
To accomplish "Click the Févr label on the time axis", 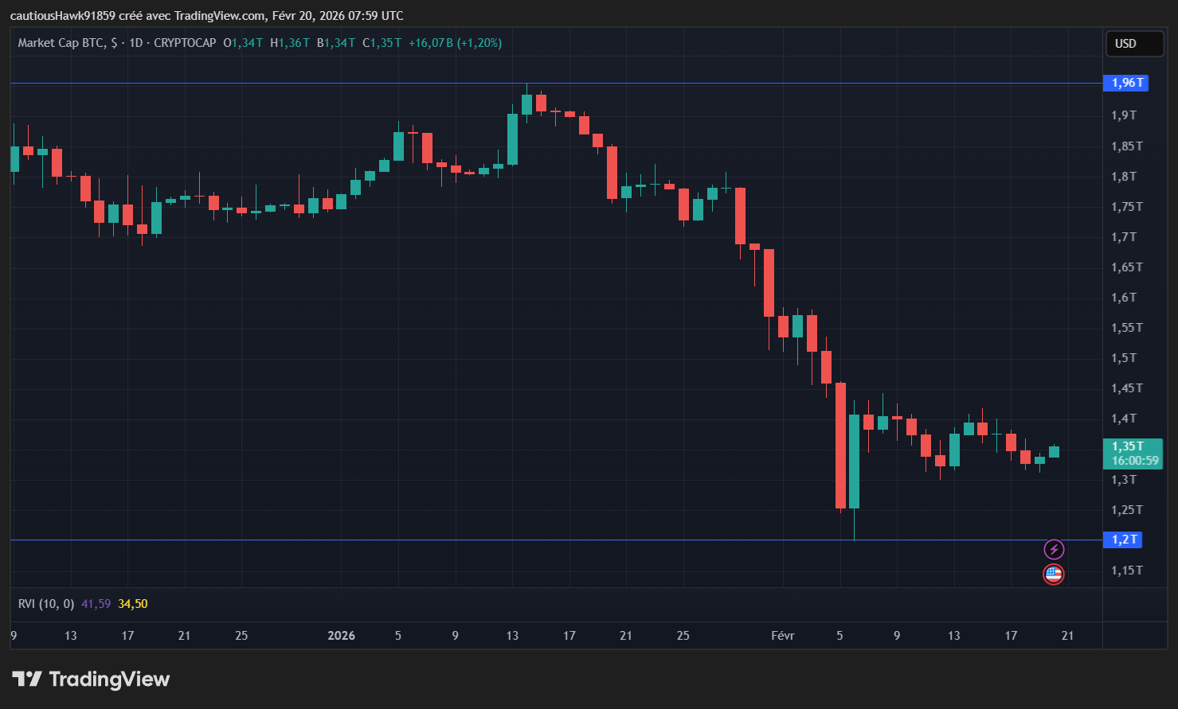I will click(x=782, y=635).
